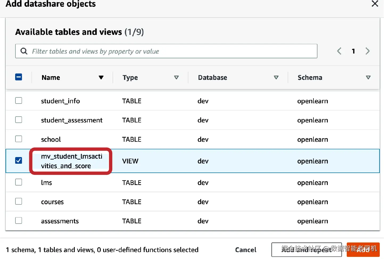This screenshot has height=259, width=384.
Task: Select the assessments table checkbox
Action: pyautogui.click(x=19, y=220)
